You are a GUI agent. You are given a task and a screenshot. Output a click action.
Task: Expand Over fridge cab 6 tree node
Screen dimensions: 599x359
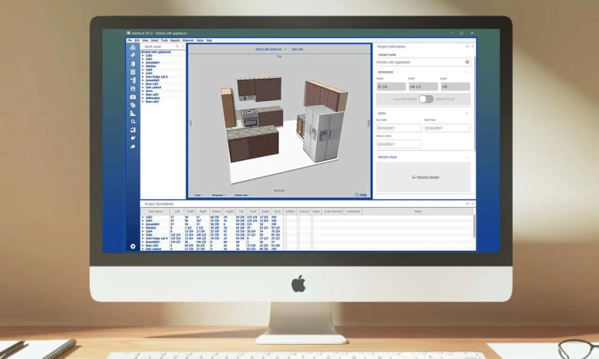143,77
